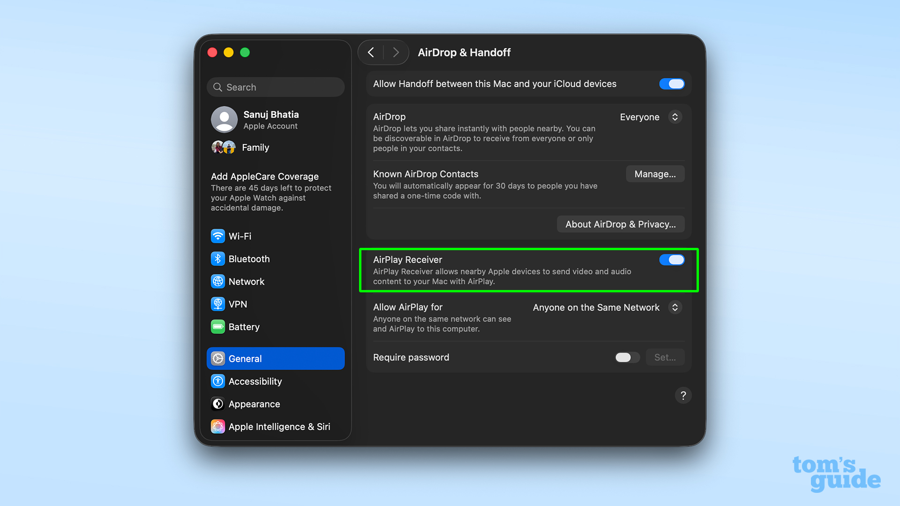Click the back navigation chevron

click(x=371, y=52)
